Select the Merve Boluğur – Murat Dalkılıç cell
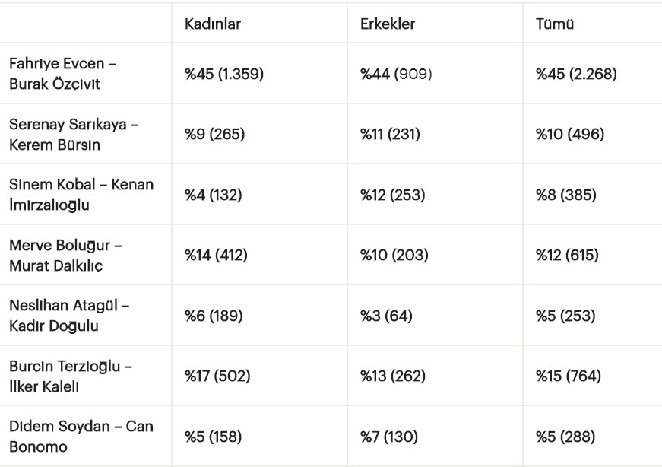This screenshot has width=662, height=467. coord(65,256)
